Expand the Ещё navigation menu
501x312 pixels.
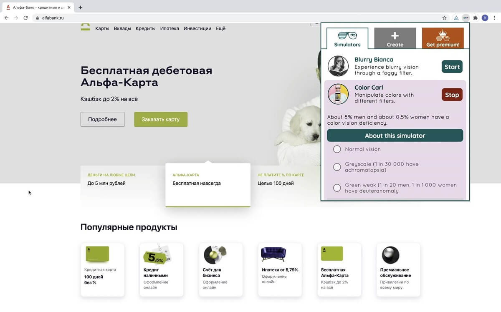pyautogui.click(x=220, y=28)
